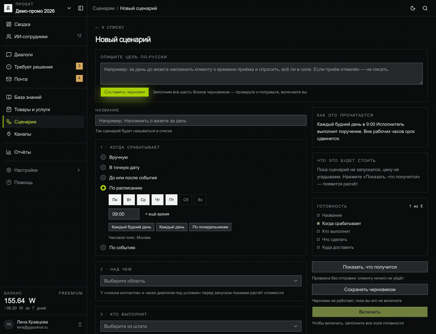Click Сохранить черновиком button
This screenshot has width=436, height=334.
[370, 290]
